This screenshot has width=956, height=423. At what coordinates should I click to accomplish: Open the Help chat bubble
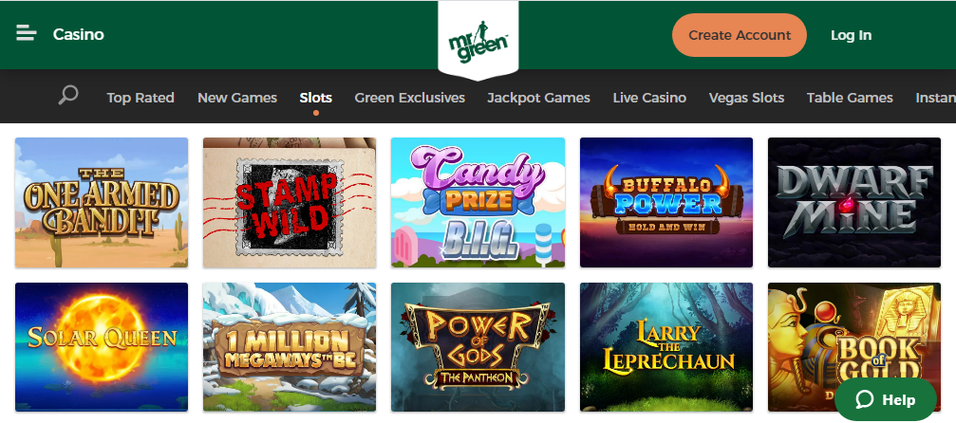[886, 400]
